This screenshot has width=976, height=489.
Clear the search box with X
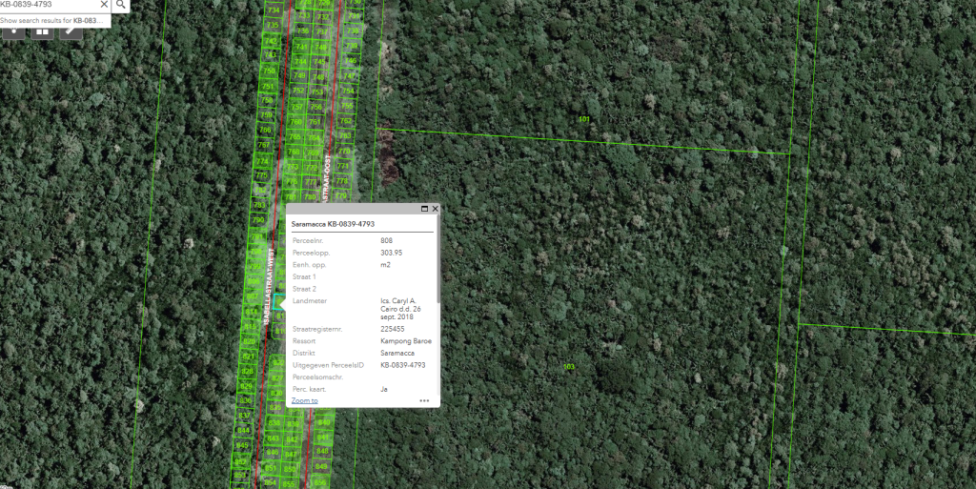click(104, 5)
